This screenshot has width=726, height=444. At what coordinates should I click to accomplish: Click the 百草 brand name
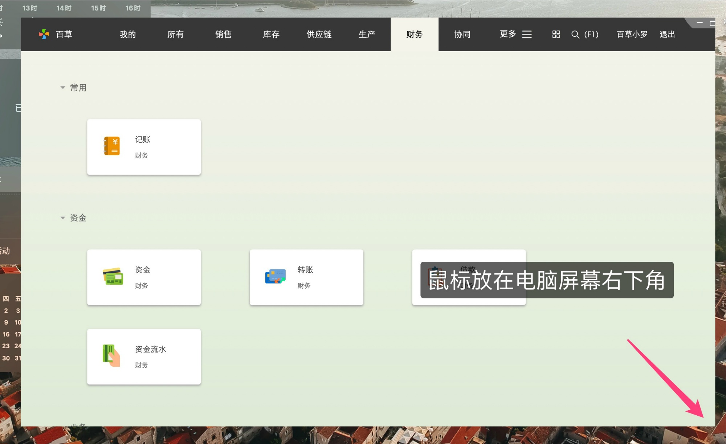click(x=64, y=34)
